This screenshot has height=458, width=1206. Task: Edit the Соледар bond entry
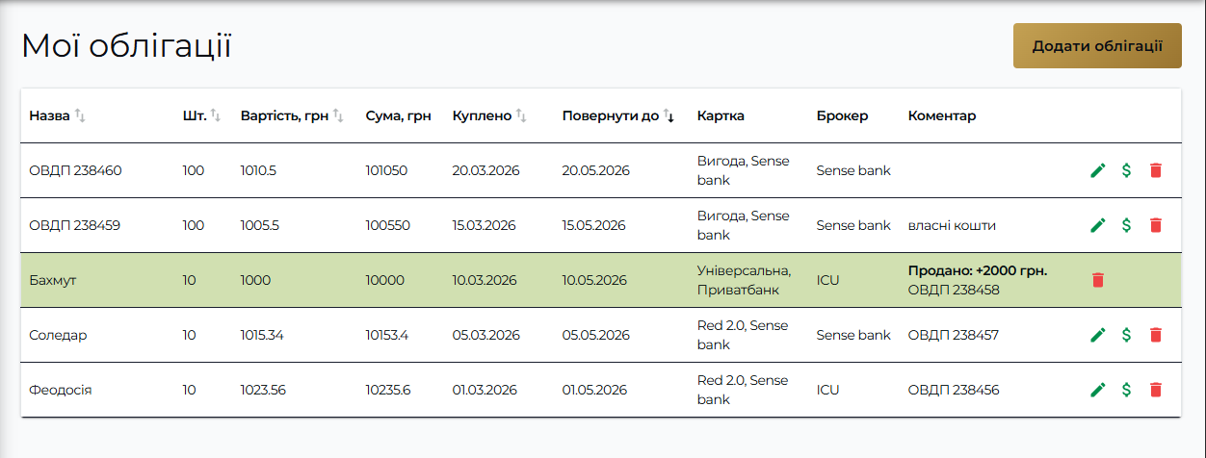tap(1097, 335)
